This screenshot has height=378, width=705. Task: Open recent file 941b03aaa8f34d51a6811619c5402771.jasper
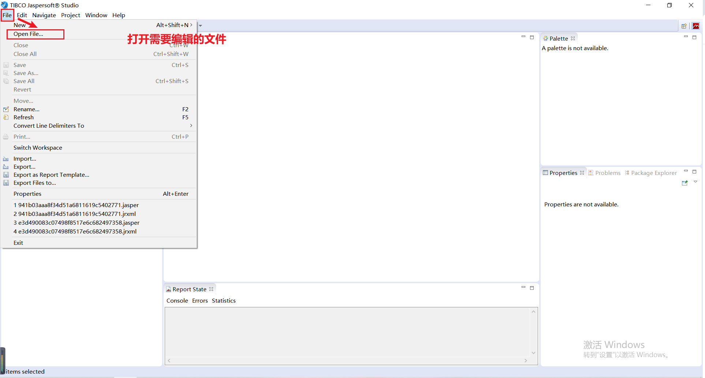tap(99, 205)
